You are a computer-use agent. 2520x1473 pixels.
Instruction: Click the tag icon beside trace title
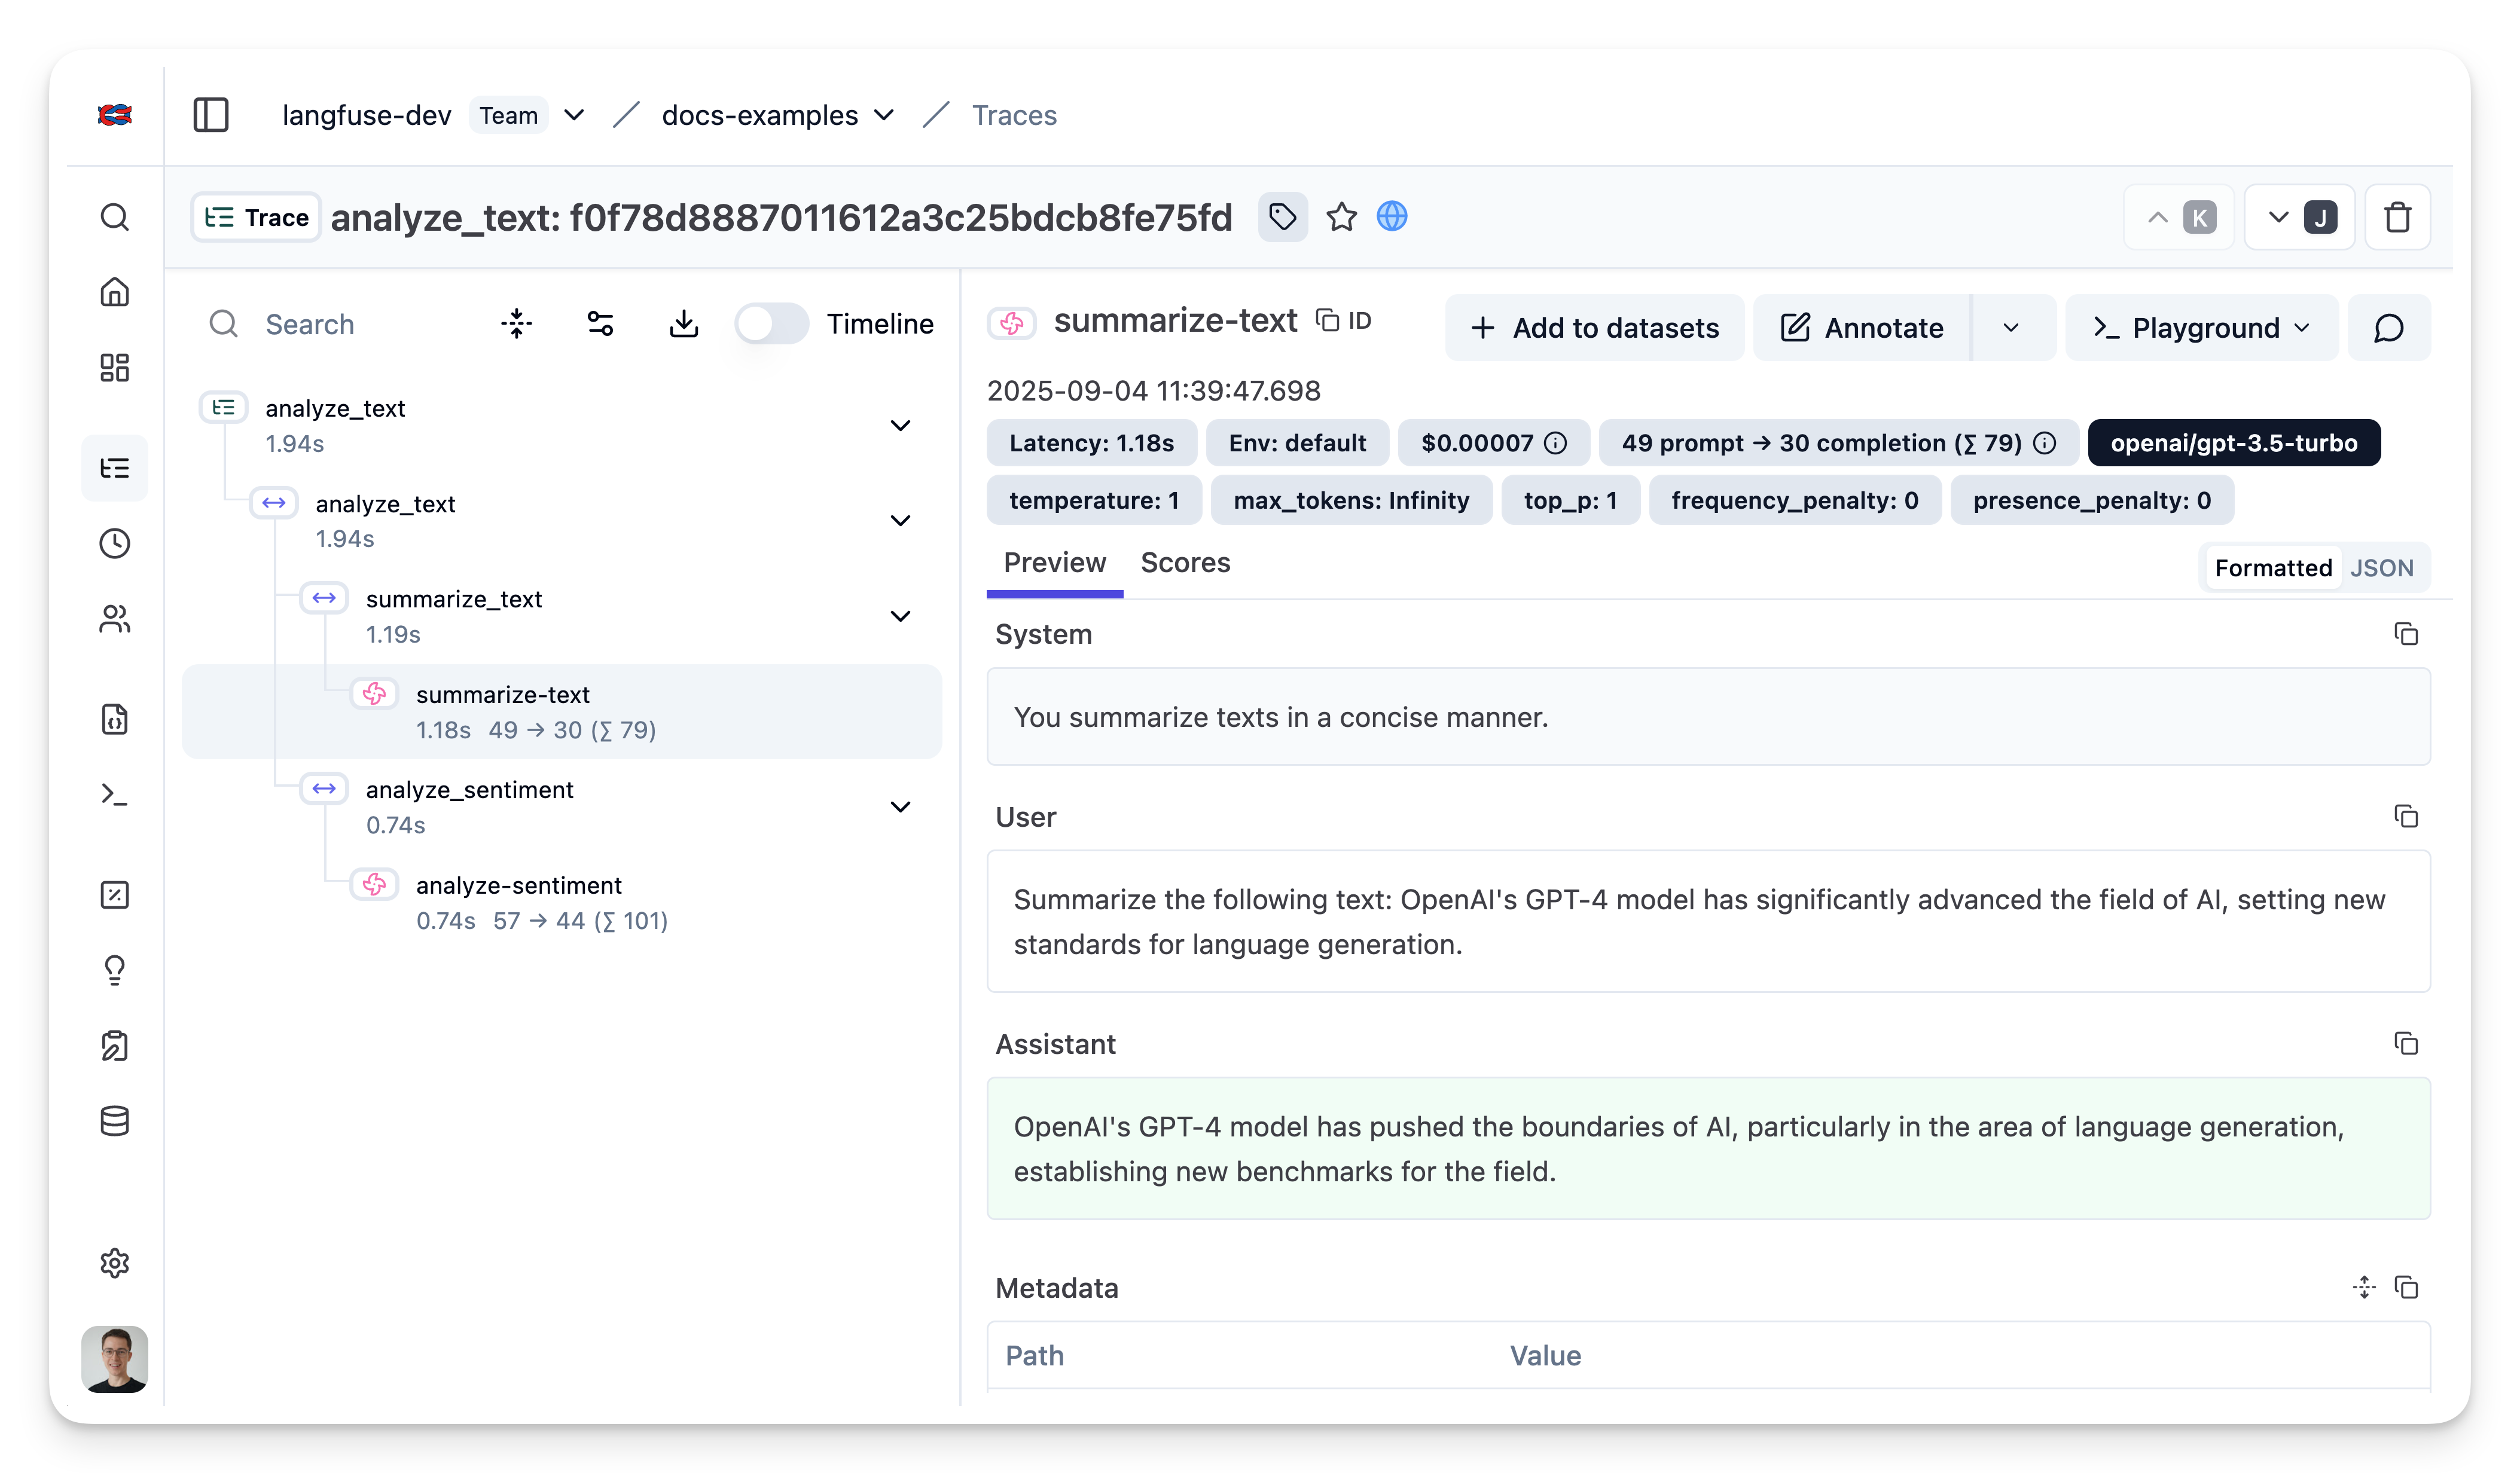pos(1282,217)
